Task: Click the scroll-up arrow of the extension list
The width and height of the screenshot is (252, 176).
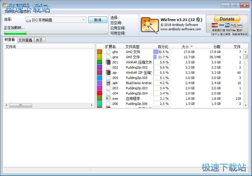Action: pos(246,52)
